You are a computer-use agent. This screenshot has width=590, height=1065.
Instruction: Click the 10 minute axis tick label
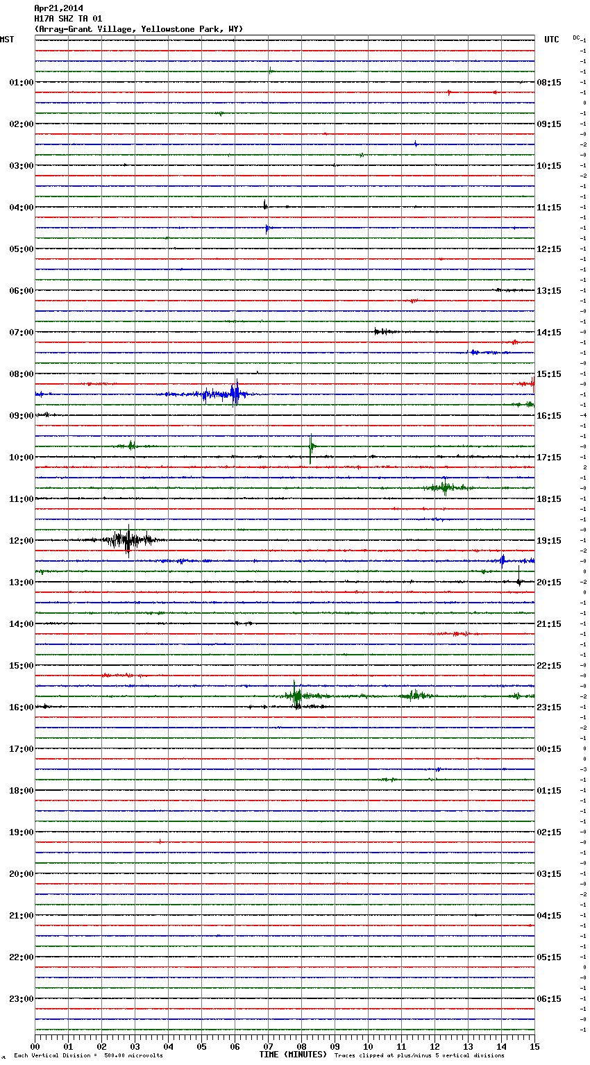click(368, 1046)
